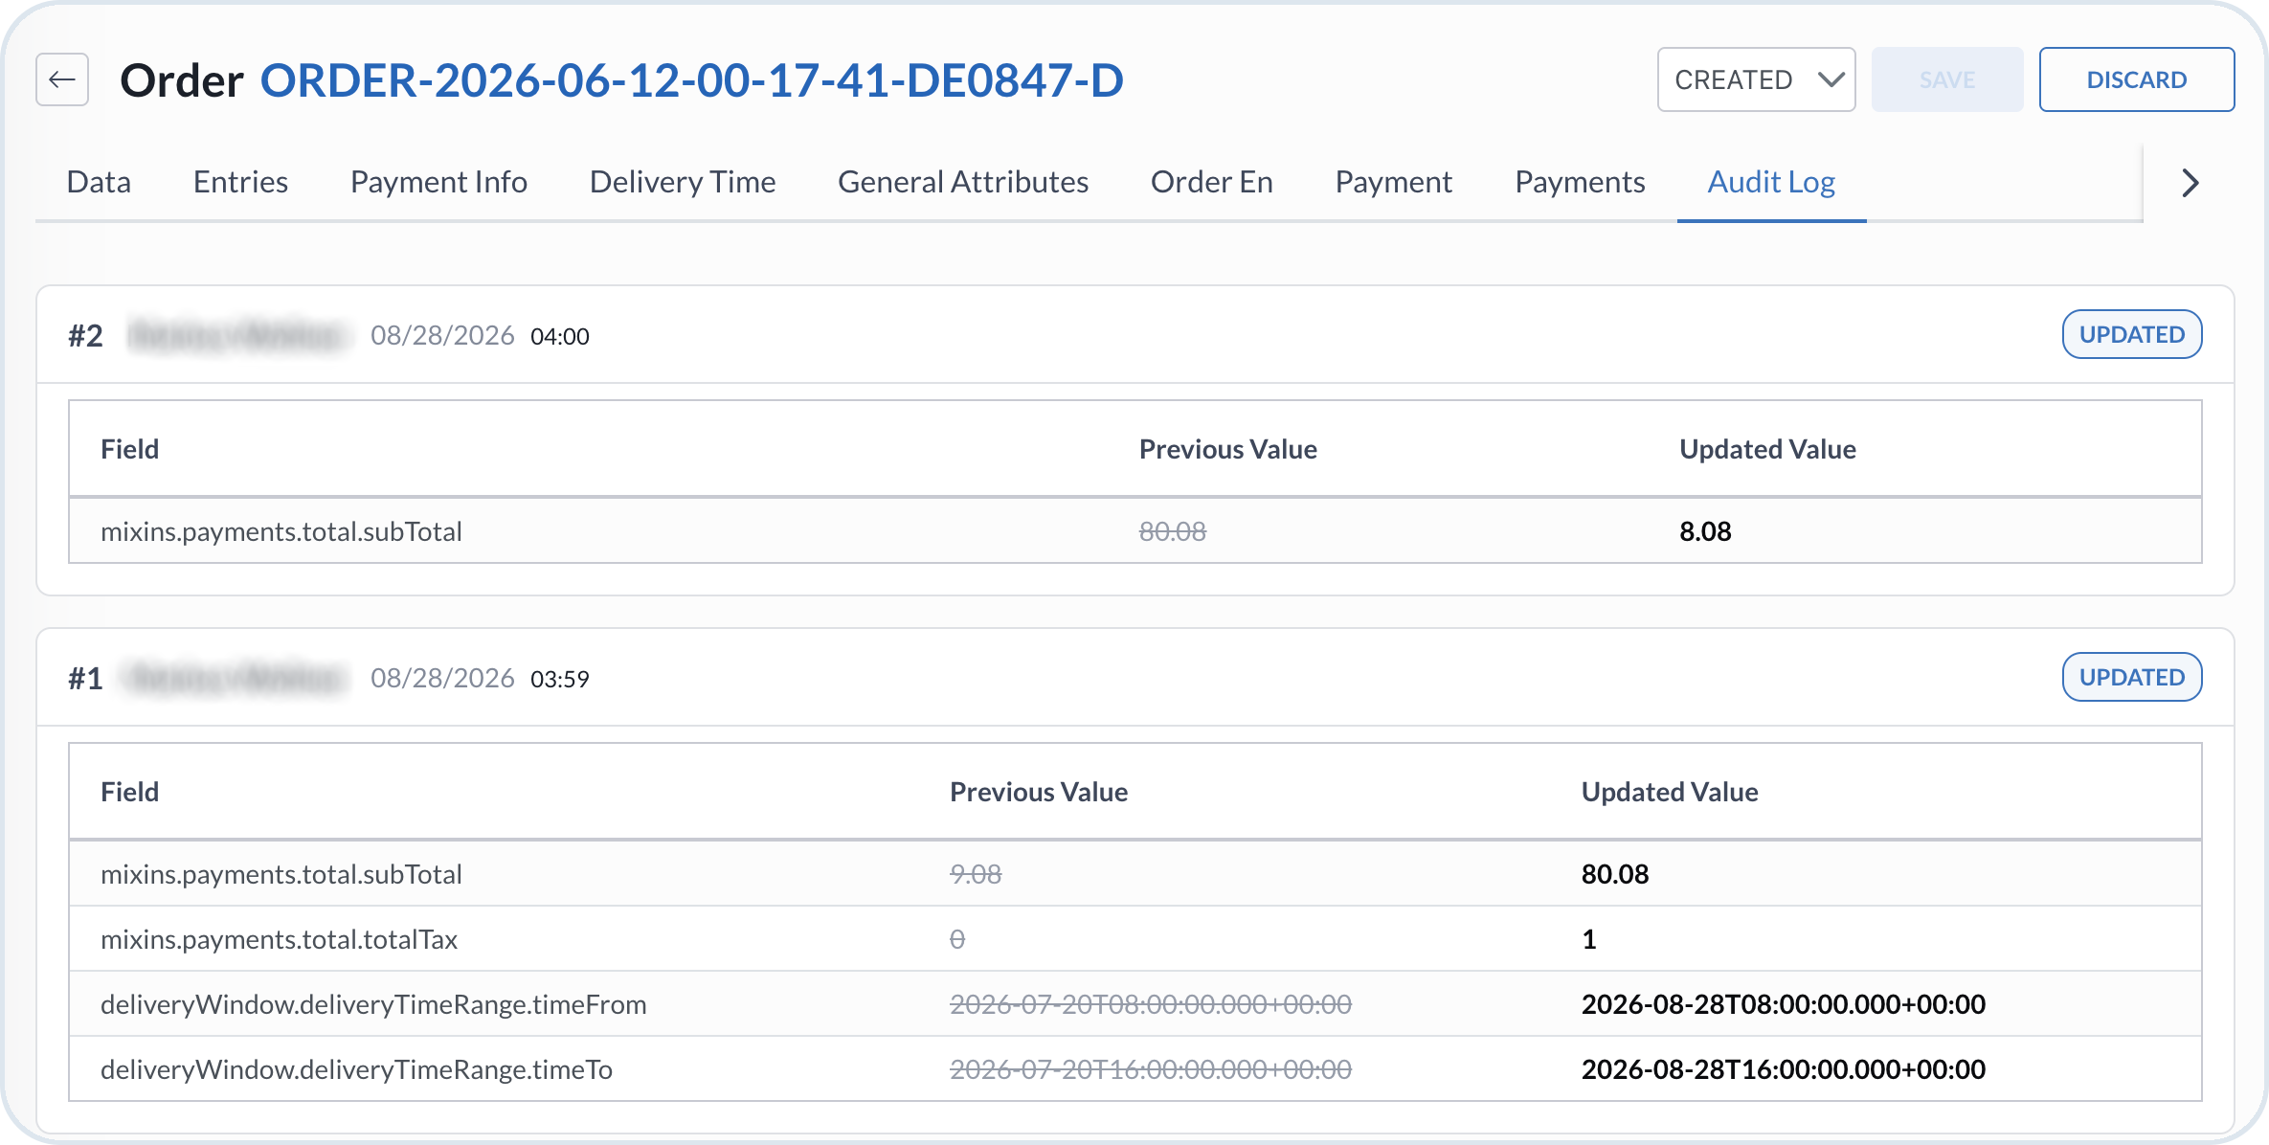Click the UPDATED badge on entry #2
This screenshot has width=2269, height=1145.
[x=2131, y=335]
